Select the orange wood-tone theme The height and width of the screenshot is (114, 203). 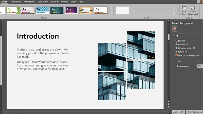click(86, 10)
